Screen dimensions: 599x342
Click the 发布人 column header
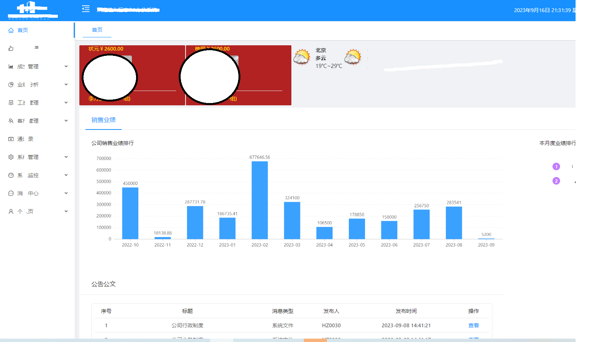click(331, 311)
